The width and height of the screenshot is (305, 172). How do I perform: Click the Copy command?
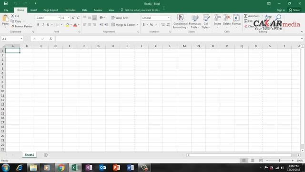coord(16,21)
